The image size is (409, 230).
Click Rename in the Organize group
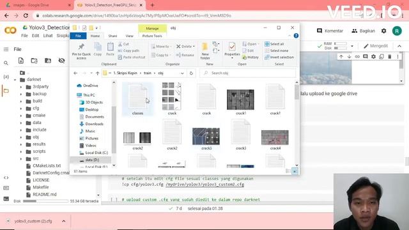pyautogui.click(x=185, y=55)
